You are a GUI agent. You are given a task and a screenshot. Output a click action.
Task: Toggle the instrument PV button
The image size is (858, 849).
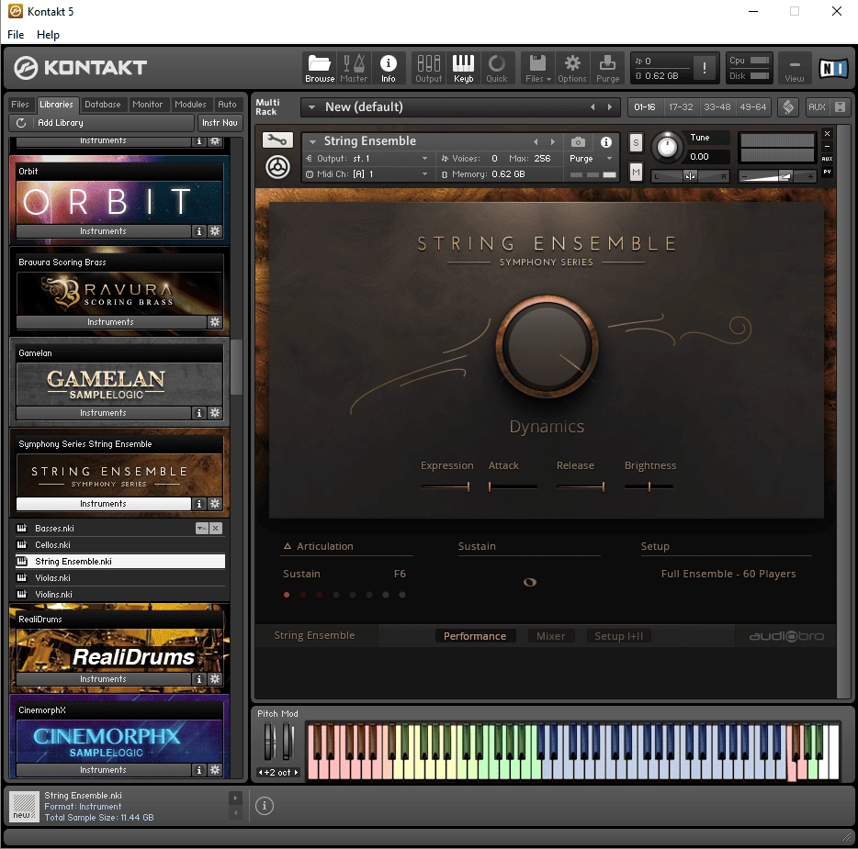[828, 172]
